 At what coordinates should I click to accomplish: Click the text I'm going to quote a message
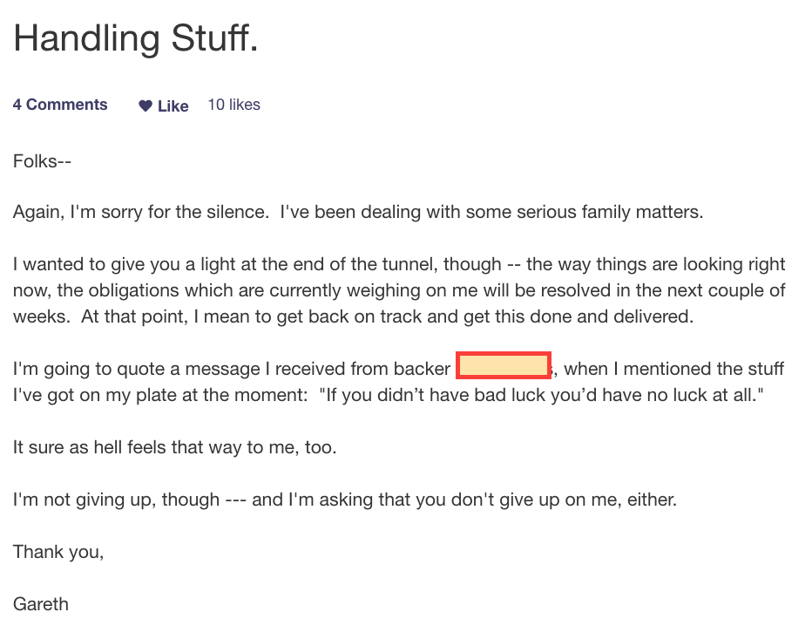[137, 369]
